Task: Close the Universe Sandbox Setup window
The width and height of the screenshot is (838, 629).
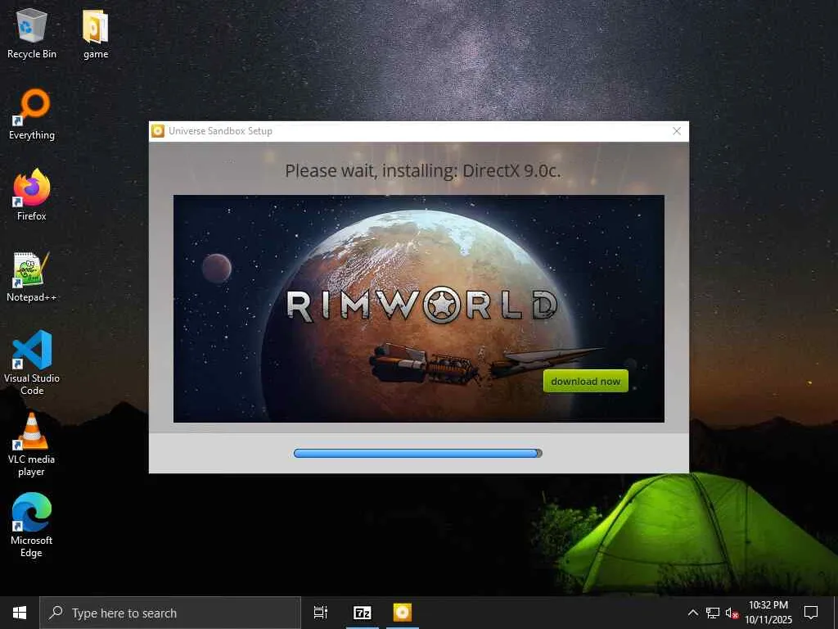Action: coord(677,131)
